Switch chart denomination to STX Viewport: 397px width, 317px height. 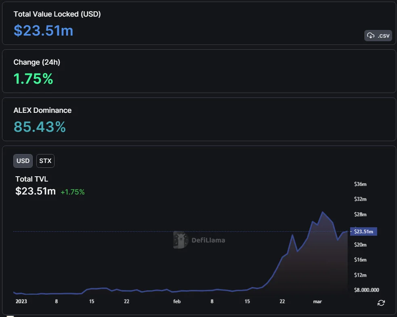tap(45, 161)
